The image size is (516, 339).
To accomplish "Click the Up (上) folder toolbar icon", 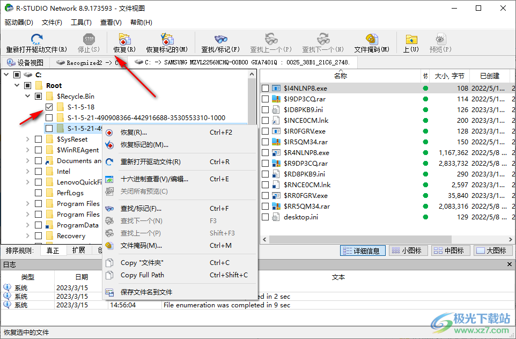I will click(x=411, y=39).
